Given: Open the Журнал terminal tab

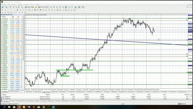Looking at the screenshot, I should 80,101.
